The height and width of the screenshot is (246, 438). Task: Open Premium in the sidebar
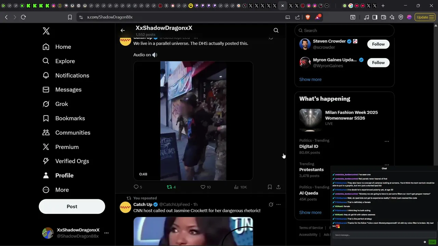coord(61,147)
